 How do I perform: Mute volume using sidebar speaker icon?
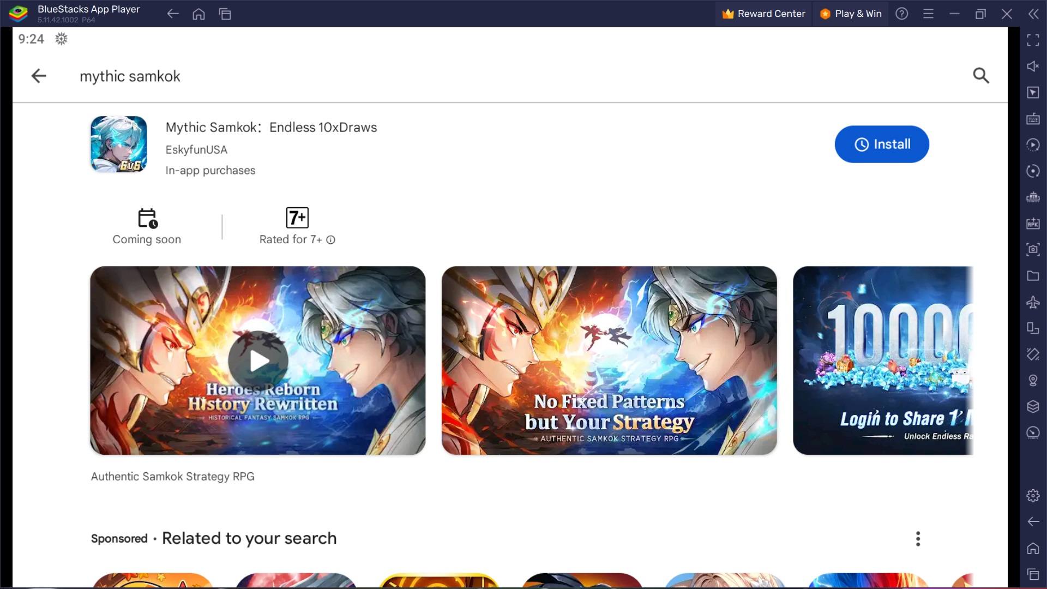(1033, 66)
